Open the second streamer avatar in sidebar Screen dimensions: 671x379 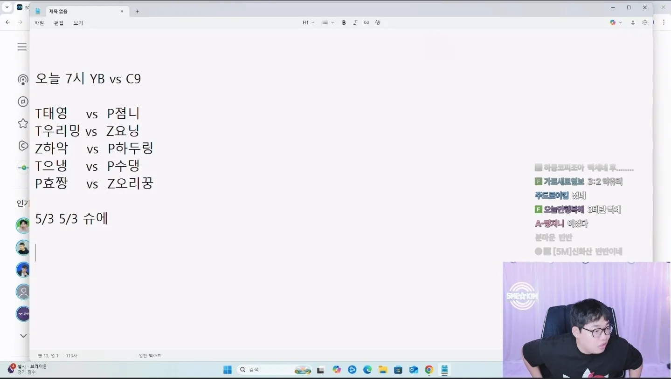pyautogui.click(x=22, y=247)
